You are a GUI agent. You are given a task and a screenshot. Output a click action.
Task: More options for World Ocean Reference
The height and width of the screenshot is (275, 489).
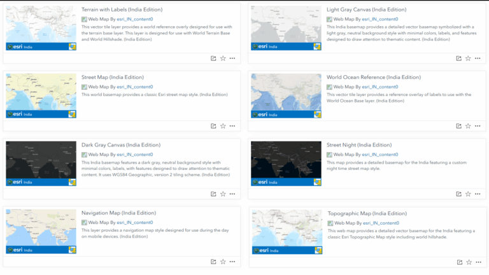point(478,126)
